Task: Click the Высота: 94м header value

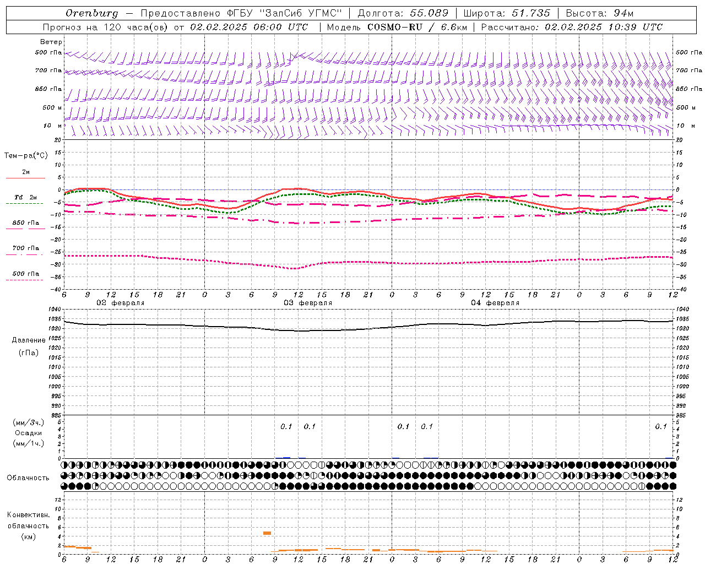Action: coord(600,13)
